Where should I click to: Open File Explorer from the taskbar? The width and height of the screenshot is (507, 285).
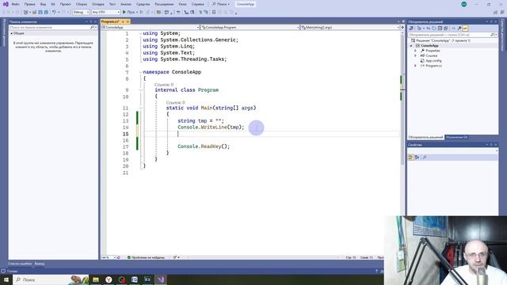[96, 279]
